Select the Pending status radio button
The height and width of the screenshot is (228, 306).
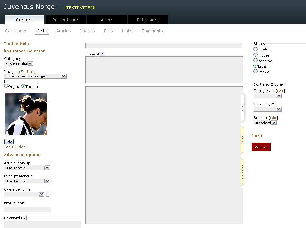point(255,60)
